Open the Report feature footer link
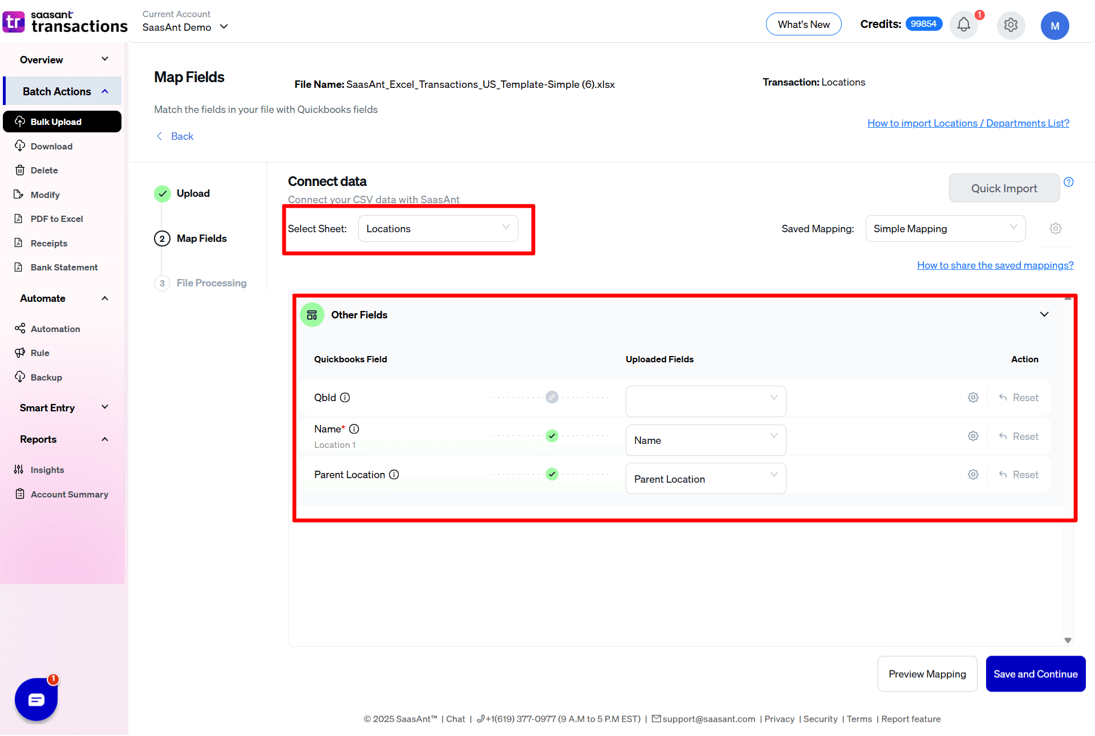The image size is (1095, 736). (x=911, y=719)
